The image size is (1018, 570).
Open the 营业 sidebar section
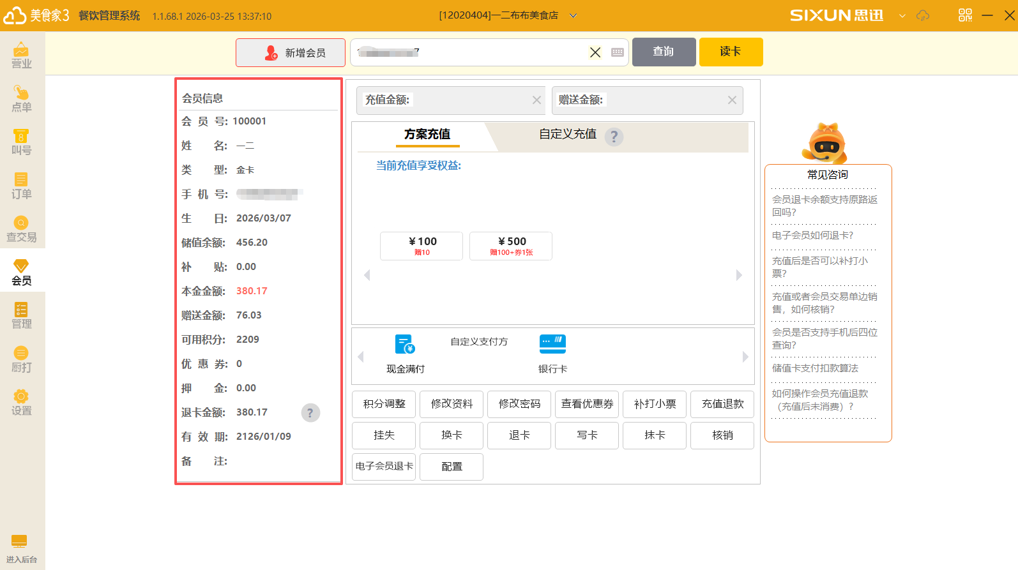(x=22, y=56)
